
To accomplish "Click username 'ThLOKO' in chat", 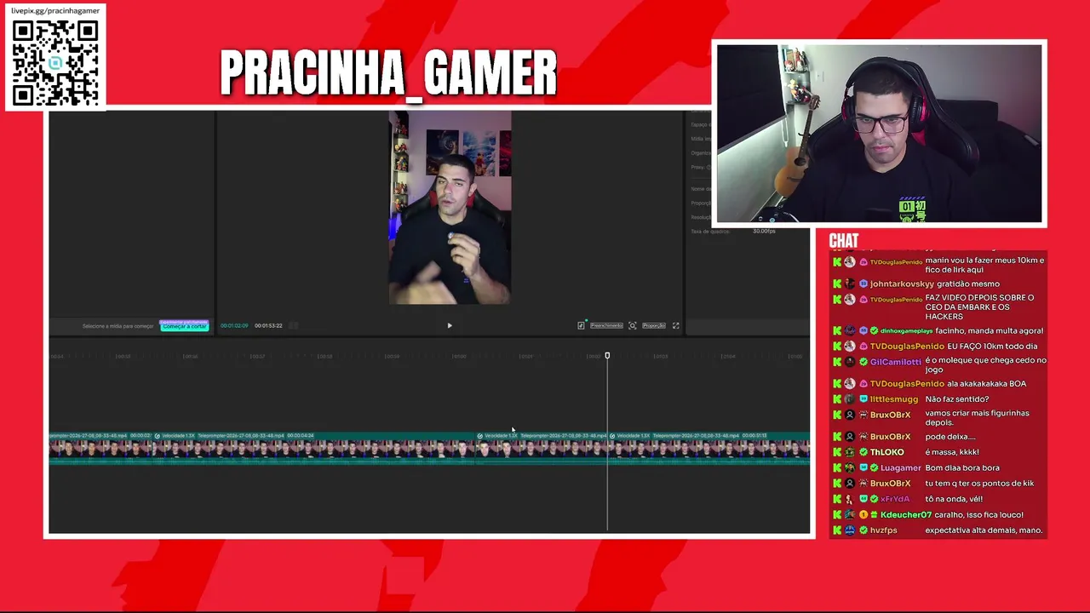I will tap(886, 452).
